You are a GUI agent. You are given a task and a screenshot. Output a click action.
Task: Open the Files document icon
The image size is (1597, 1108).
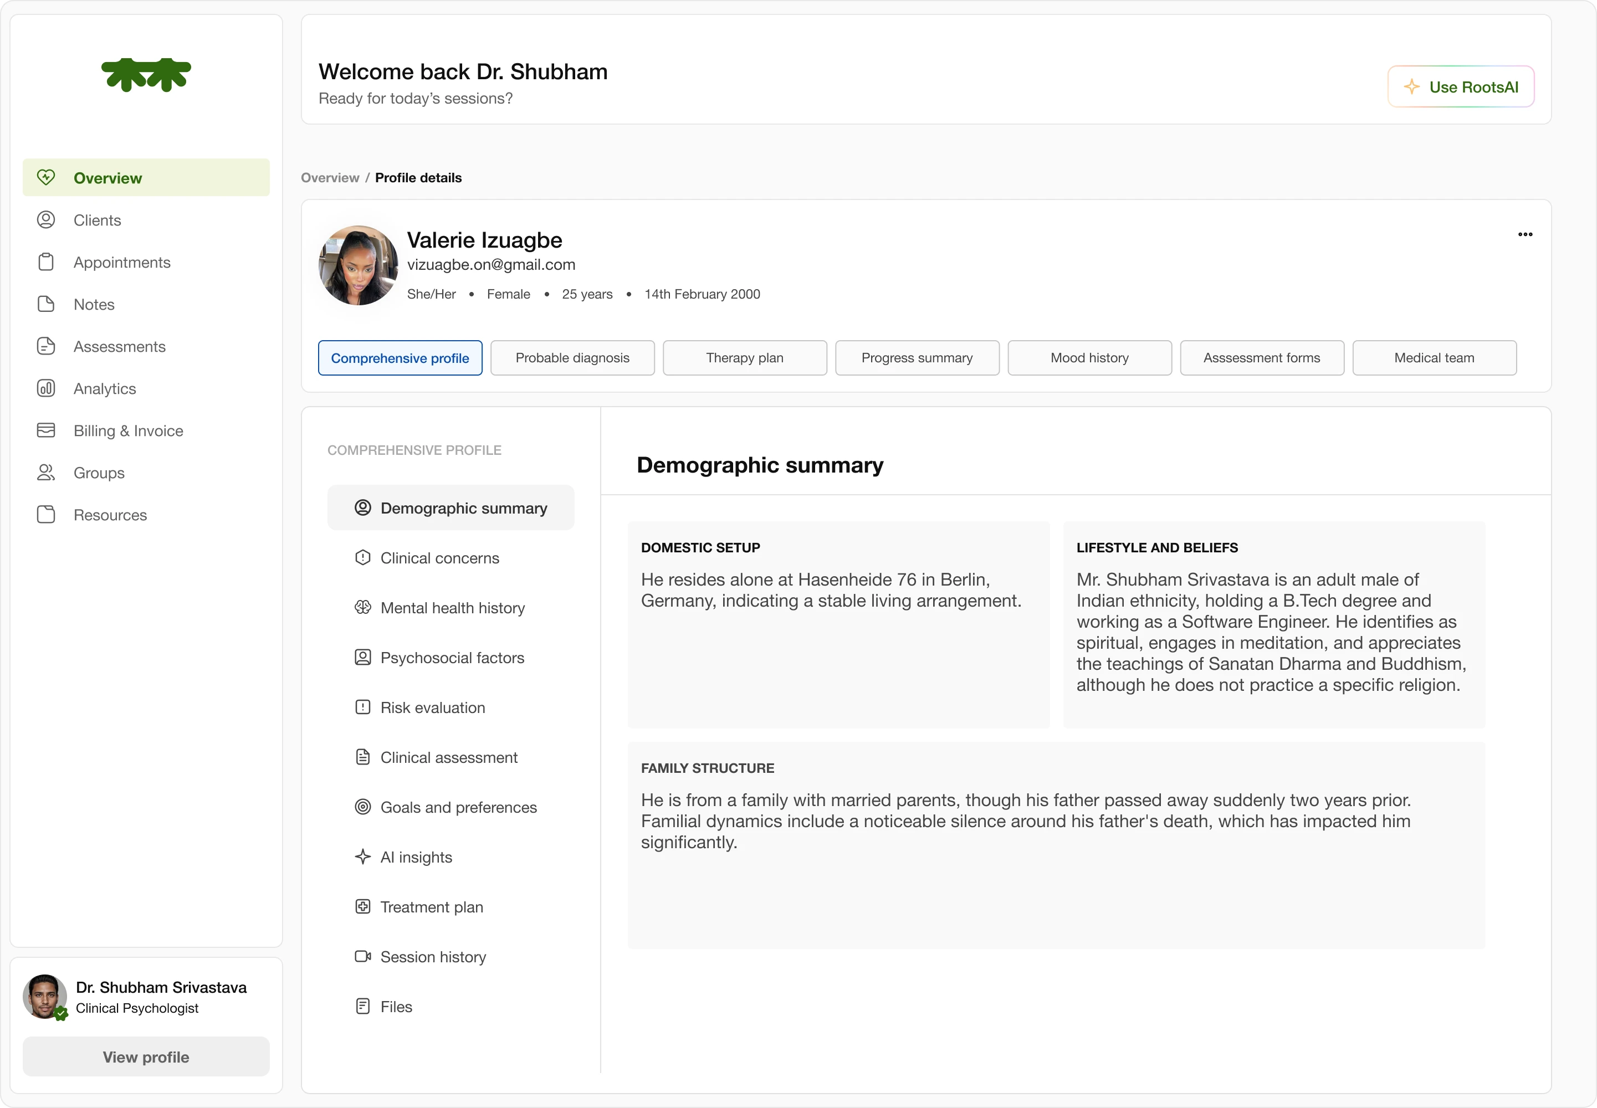pos(363,1006)
